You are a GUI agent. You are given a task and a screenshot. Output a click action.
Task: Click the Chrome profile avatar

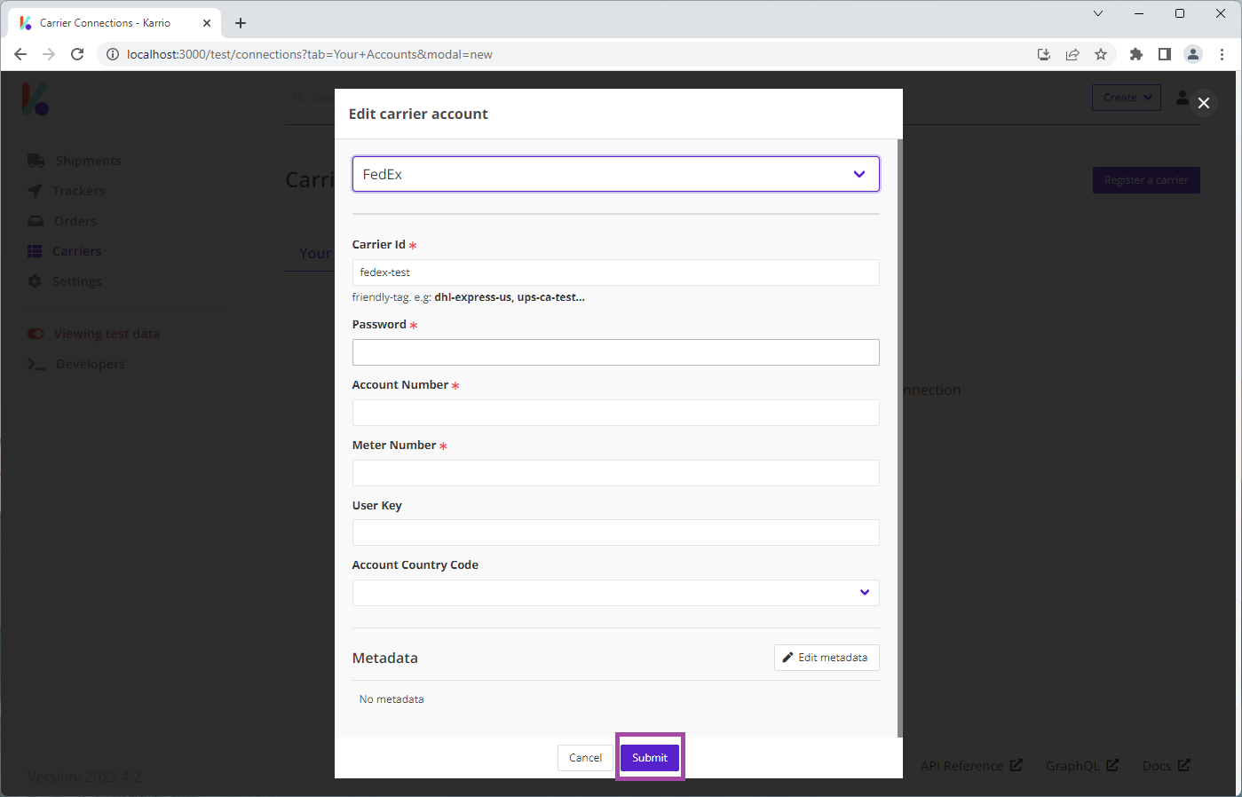[x=1193, y=54]
